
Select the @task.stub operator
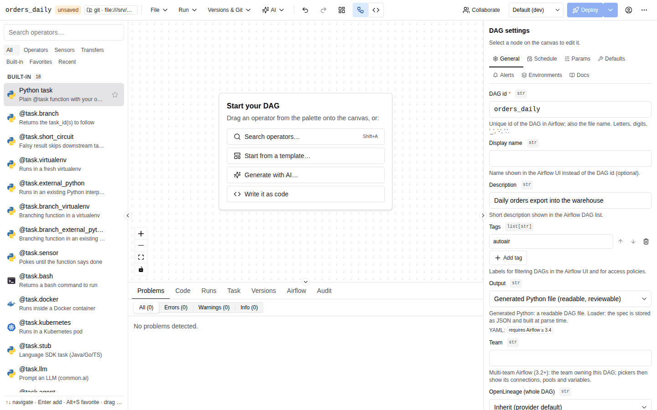click(x=64, y=350)
